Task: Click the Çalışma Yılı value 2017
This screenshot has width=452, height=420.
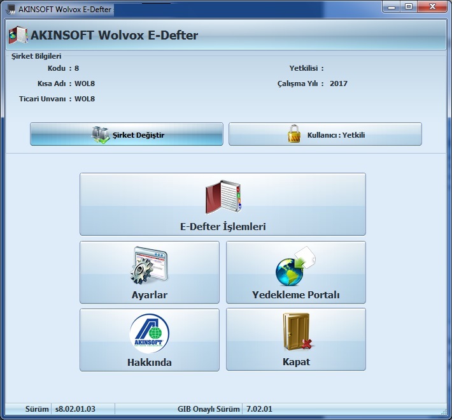Action: pos(339,83)
